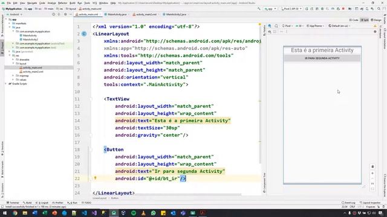Expand the mipmap folder
The height and width of the screenshot is (217, 387).
13,75
